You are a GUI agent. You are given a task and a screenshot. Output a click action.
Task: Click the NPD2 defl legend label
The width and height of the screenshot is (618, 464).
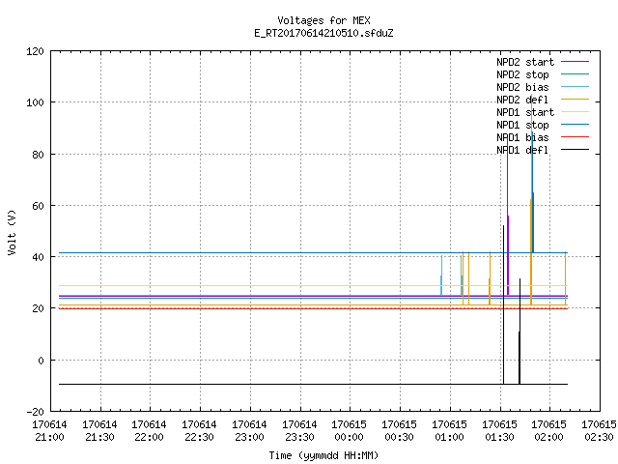522,100
